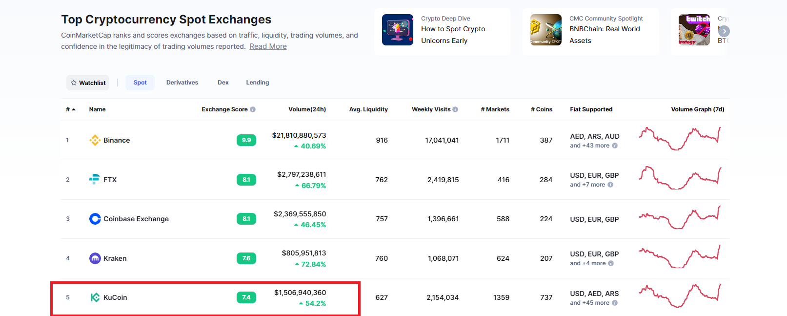Screen dimensions: 787x316
Task: Open the Watchlist star button
Action: point(88,83)
